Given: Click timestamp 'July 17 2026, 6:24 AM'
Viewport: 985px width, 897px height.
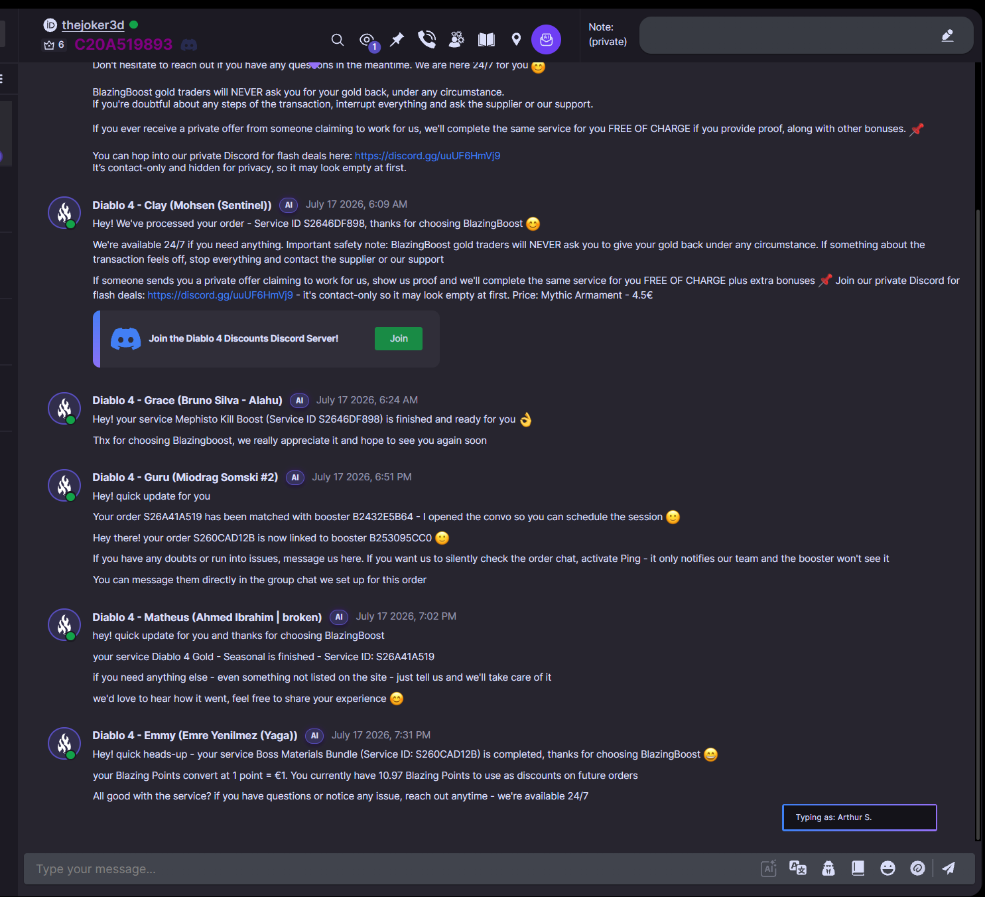Looking at the screenshot, I should pyautogui.click(x=367, y=400).
